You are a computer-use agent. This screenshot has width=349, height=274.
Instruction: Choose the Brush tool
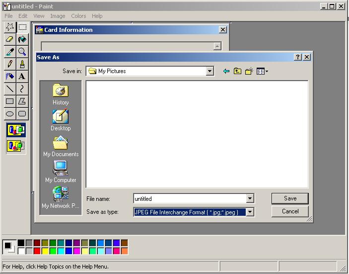22,64
